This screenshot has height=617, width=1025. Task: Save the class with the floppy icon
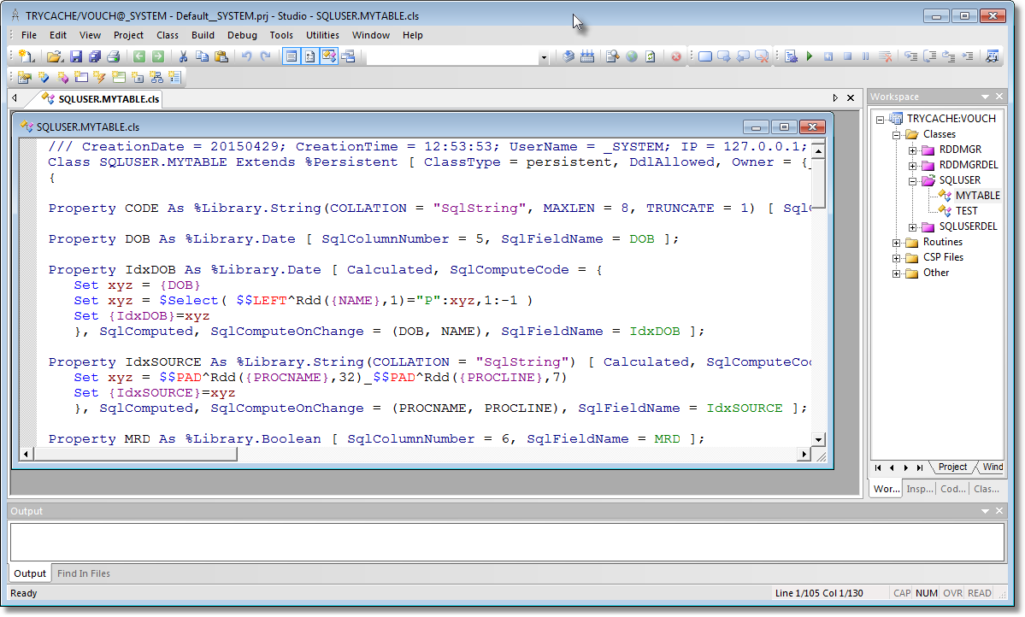pos(76,57)
